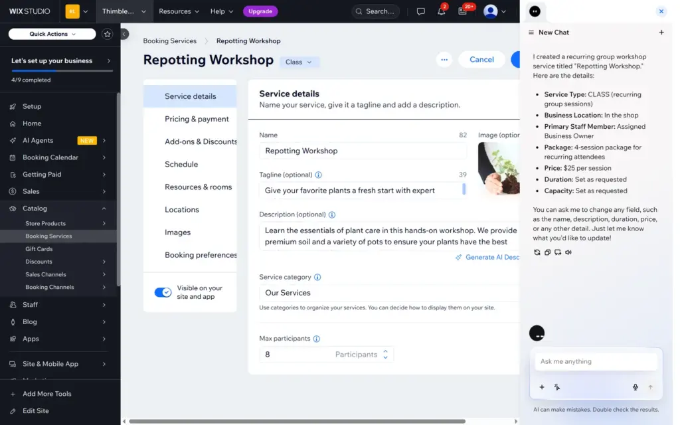Open the Thimble... site dropdown

(124, 11)
